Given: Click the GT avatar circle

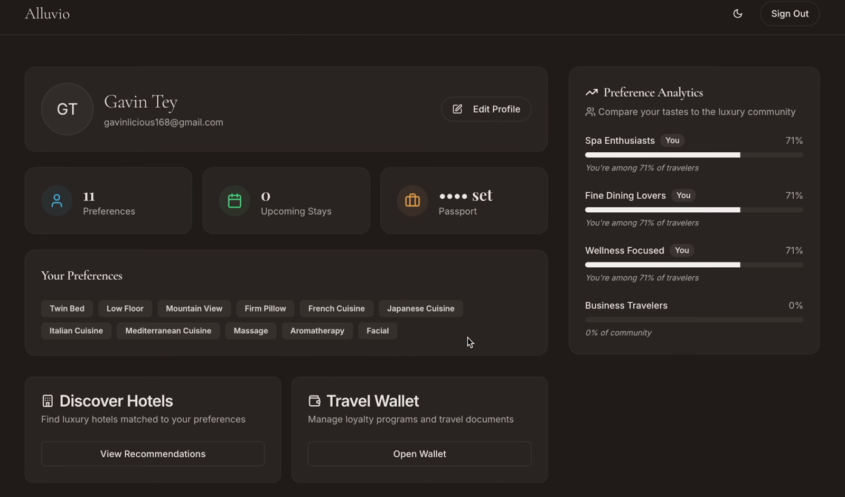Looking at the screenshot, I should [x=67, y=109].
